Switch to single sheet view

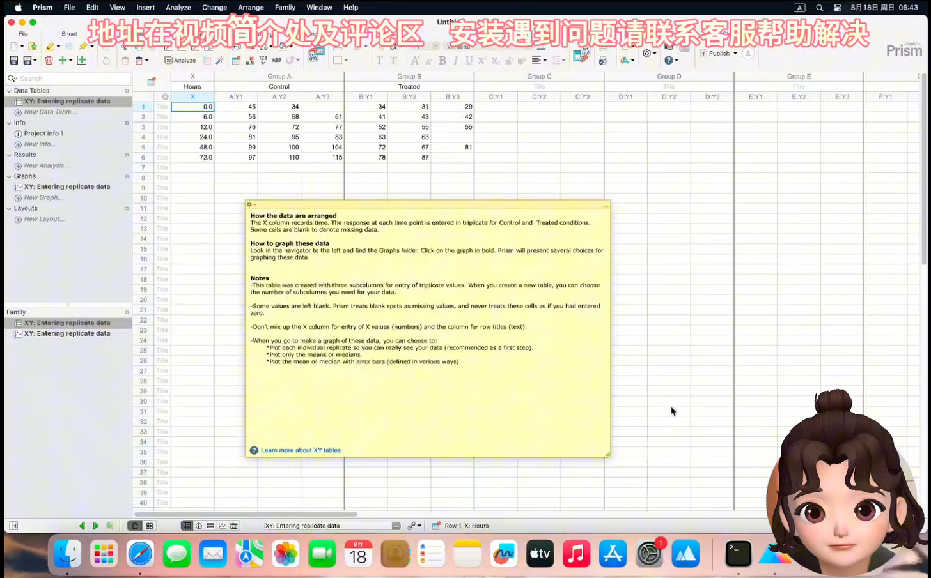[134, 526]
